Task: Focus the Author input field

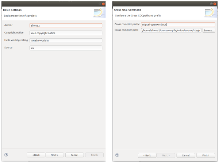Action: tap(66, 25)
